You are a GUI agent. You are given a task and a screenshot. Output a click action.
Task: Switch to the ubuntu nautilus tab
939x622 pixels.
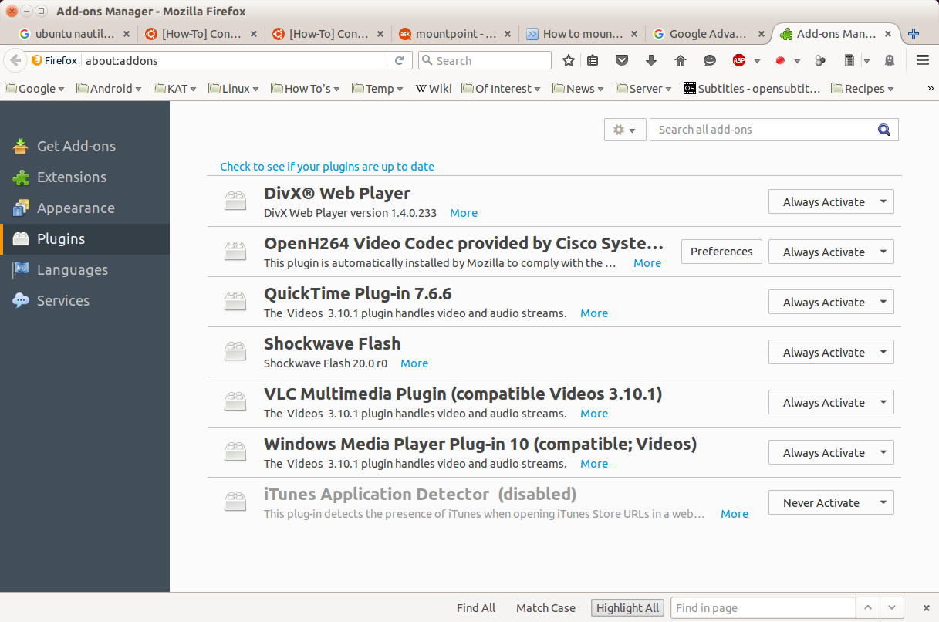(x=75, y=34)
